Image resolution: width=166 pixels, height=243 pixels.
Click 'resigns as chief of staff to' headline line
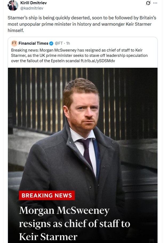click(x=74, y=224)
